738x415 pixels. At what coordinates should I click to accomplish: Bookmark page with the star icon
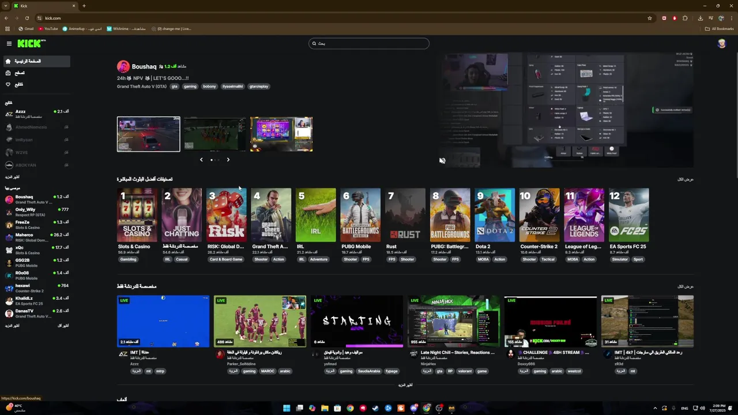pos(650,18)
